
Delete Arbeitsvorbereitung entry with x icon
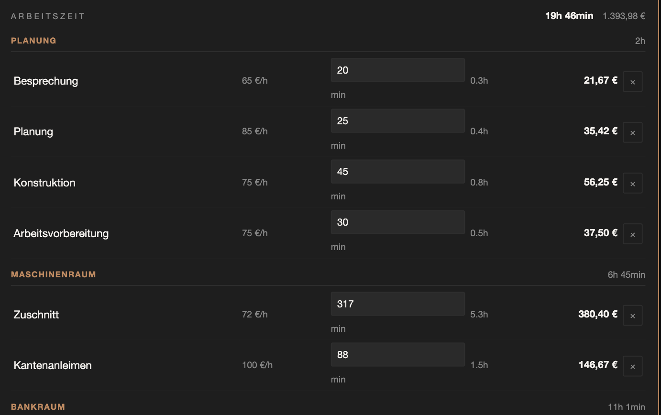[632, 234]
